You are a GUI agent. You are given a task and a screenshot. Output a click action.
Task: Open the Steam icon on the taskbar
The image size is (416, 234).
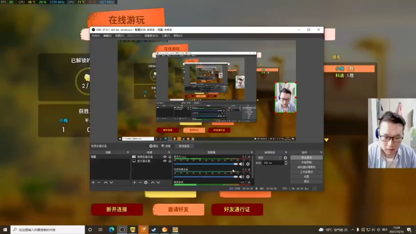coord(154,230)
